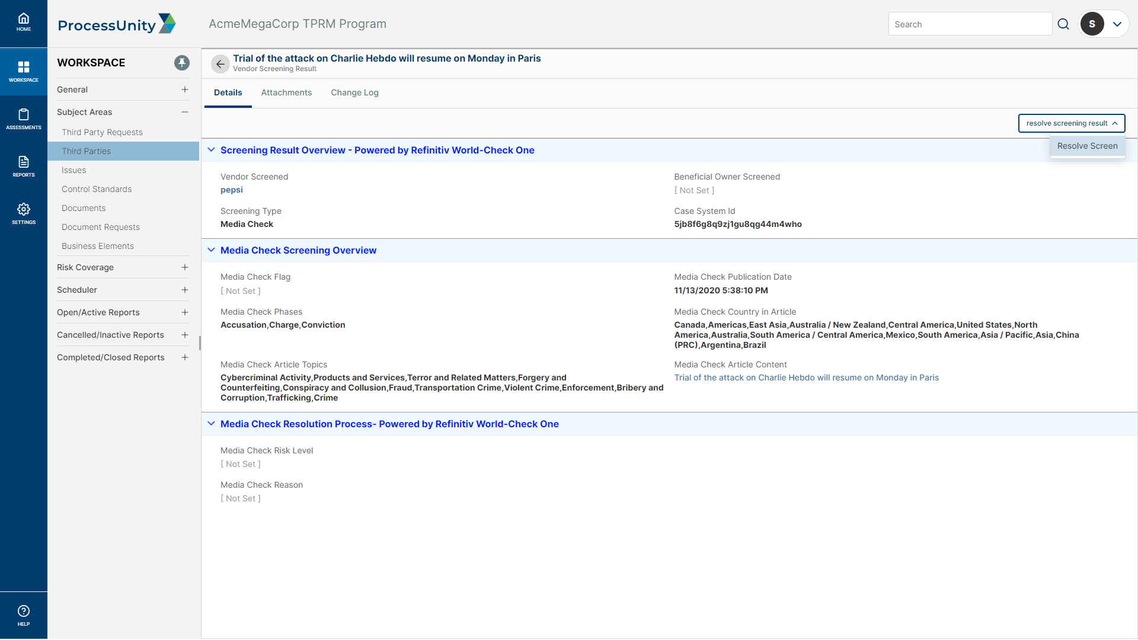Click the Media Check Flag Not Set value

241,291
